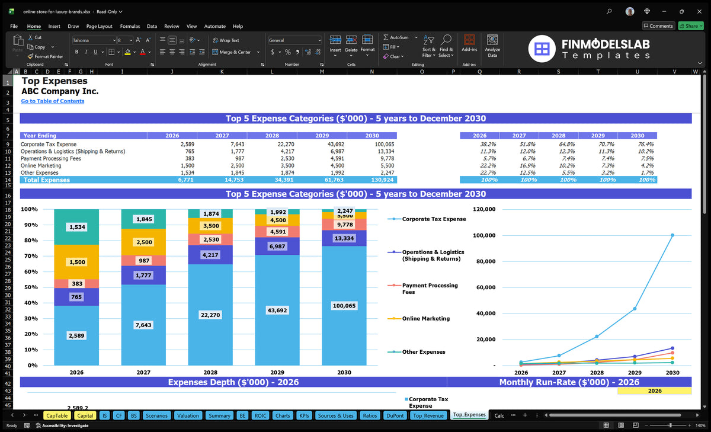Open the Delete cells menu
Viewport: 711px width, 432px height.
pyautogui.click(x=351, y=45)
